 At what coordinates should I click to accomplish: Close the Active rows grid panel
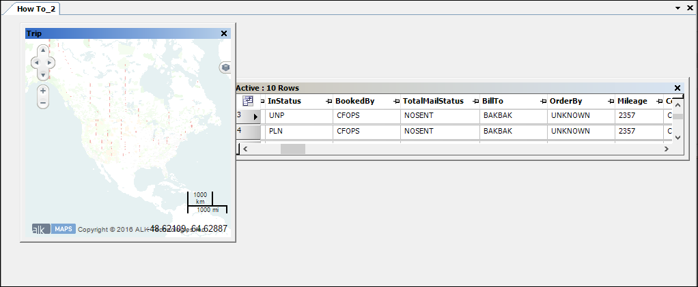[x=678, y=88]
